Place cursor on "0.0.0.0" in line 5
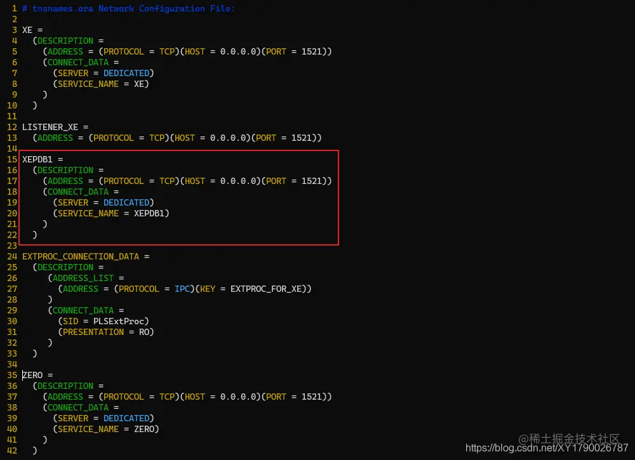This screenshot has width=635, height=460. [x=238, y=52]
